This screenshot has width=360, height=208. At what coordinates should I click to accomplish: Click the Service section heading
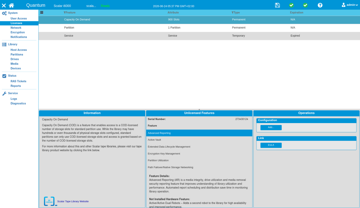[x=13, y=93]
